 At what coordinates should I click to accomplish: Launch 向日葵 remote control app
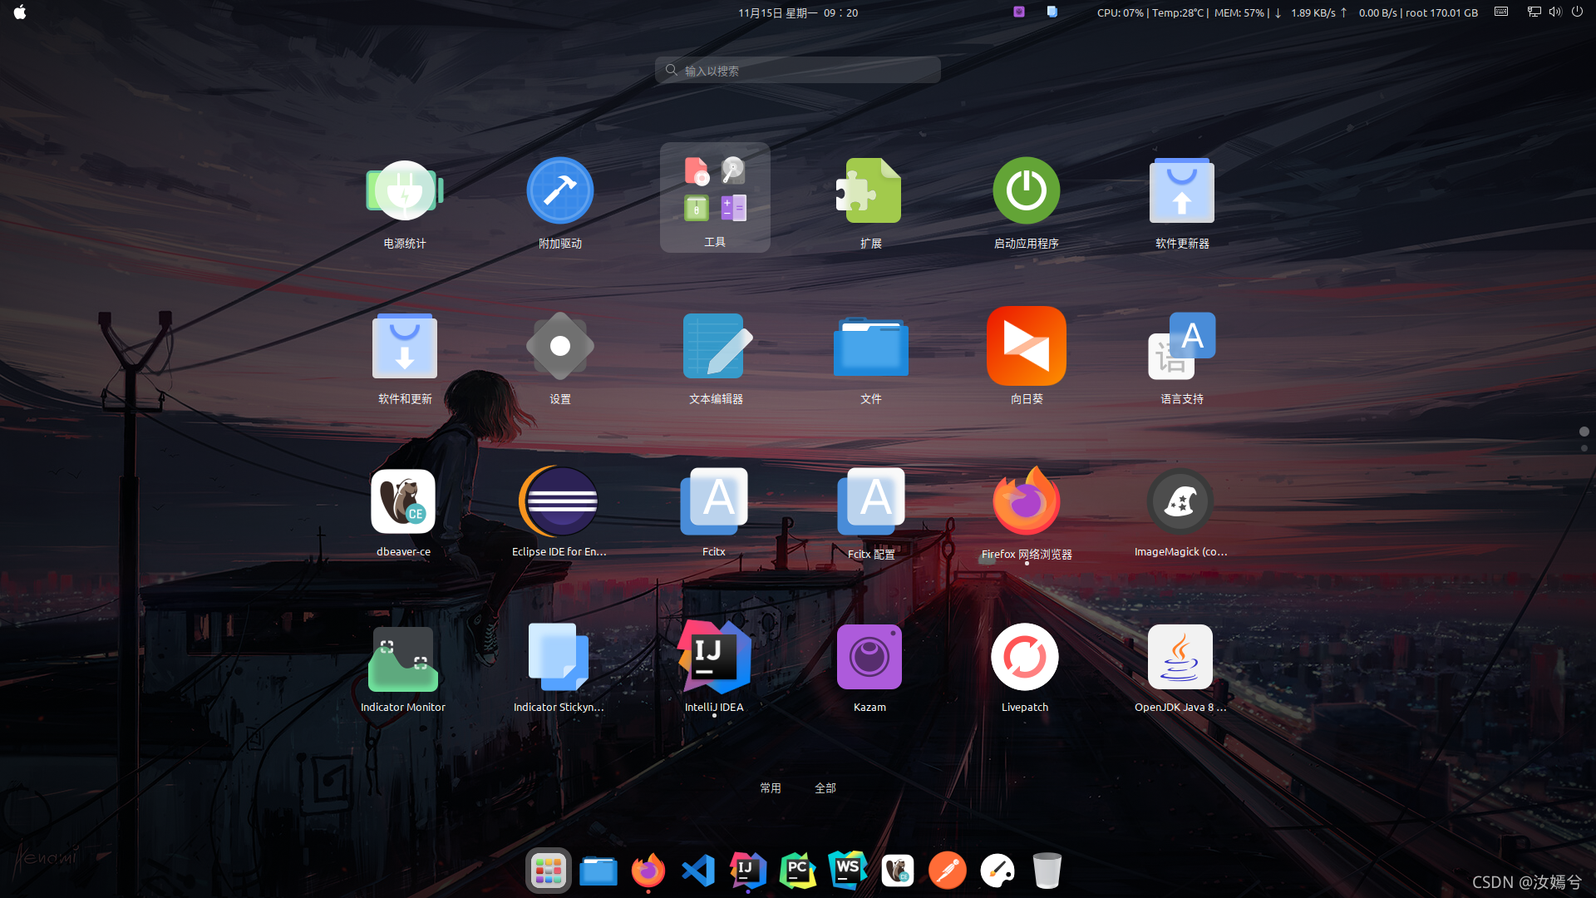pos(1027,346)
